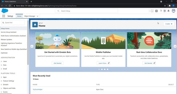Screen dimensions: 177x94
Task: Select the second carousel indicator dot
Action: coord(102,69)
